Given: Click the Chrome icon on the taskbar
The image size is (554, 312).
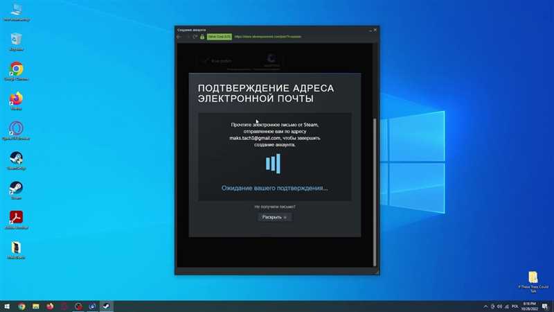Looking at the screenshot, I should coord(21,306).
